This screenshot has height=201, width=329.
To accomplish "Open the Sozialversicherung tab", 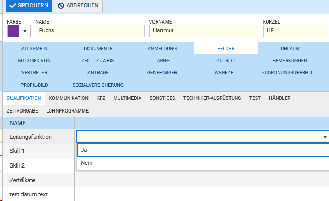I will 98,85.
